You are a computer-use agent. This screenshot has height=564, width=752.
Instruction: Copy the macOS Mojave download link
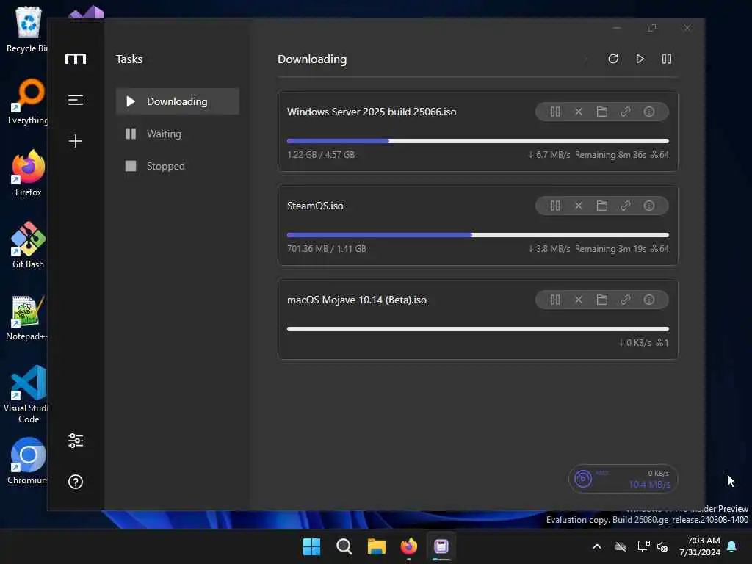point(626,300)
